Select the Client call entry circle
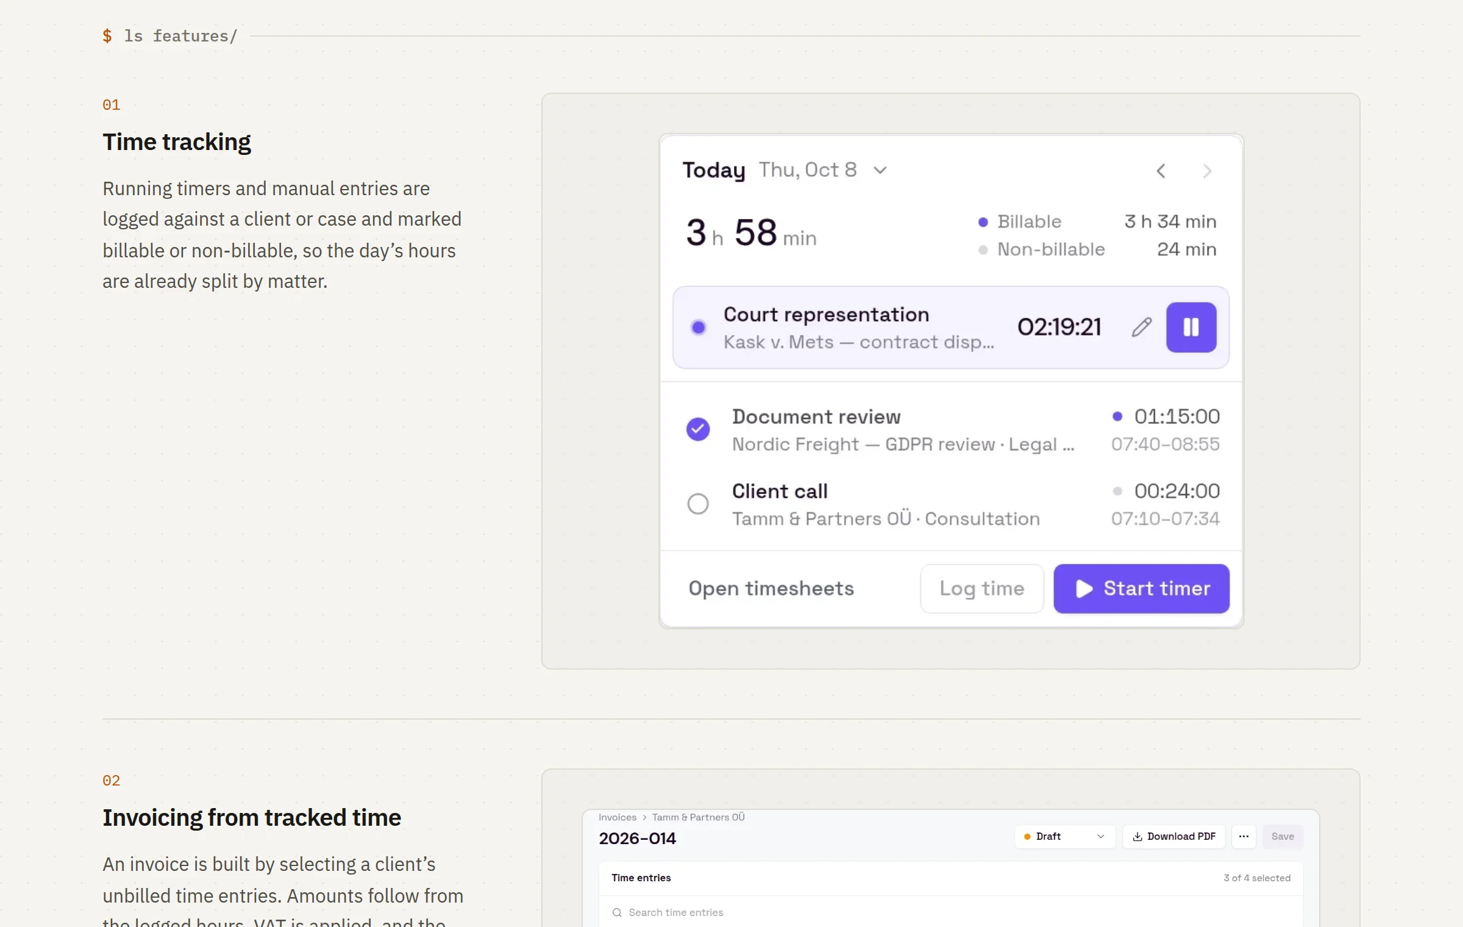 point(698,504)
